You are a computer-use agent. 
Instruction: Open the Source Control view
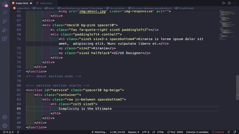click(5, 21)
